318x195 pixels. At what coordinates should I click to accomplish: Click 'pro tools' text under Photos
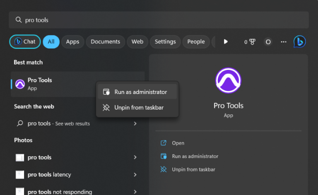coord(40,157)
